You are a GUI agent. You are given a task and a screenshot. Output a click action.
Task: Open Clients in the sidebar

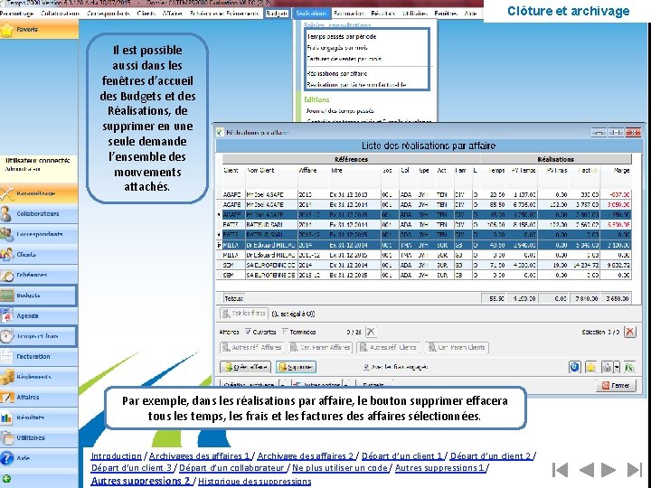point(39,254)
